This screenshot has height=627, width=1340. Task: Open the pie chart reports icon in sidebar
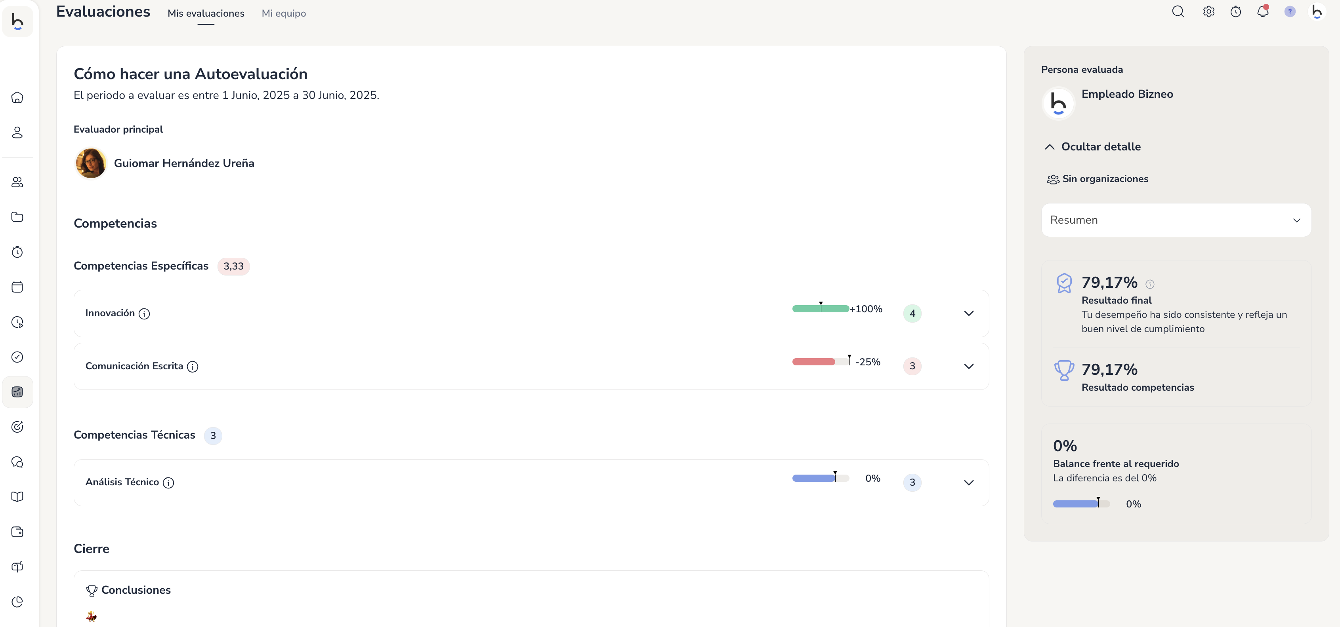click(17, 602)
